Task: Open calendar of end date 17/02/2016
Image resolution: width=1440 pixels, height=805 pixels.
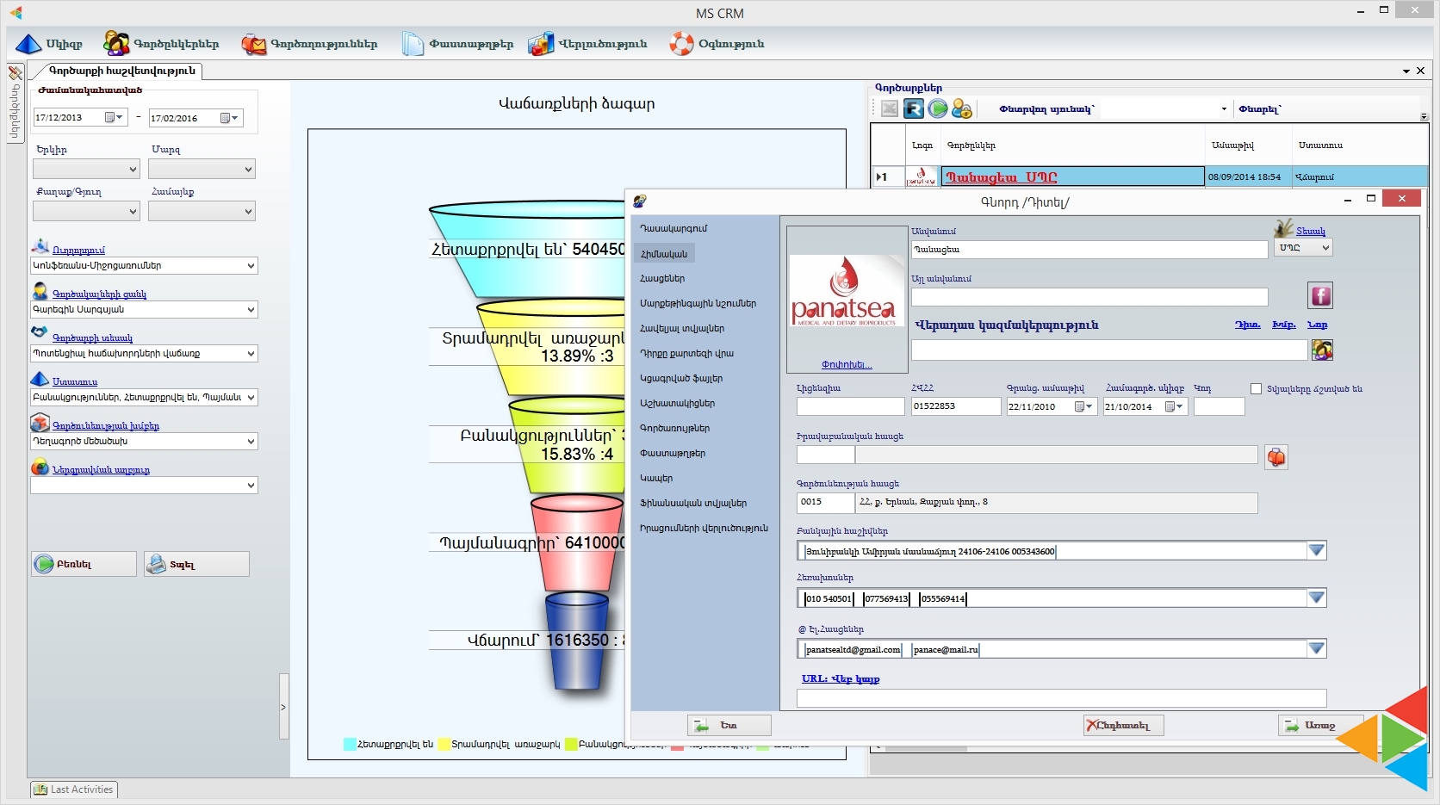Action: (229, 118)
